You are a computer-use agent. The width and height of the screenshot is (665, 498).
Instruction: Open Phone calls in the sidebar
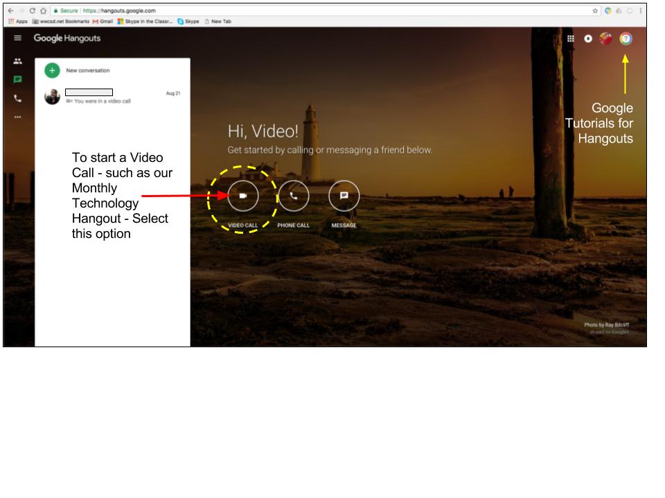coord(17,99)
